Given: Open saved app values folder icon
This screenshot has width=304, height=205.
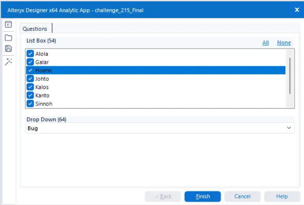Looking at the screenshot, I should 8,38.
